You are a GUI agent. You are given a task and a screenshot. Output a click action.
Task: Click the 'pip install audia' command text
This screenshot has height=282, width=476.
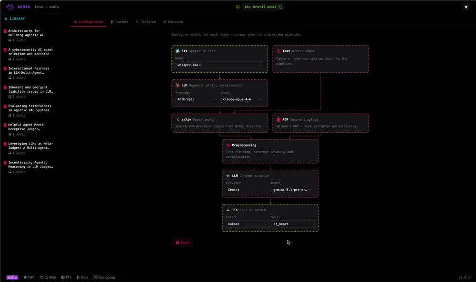click(260, 7)
